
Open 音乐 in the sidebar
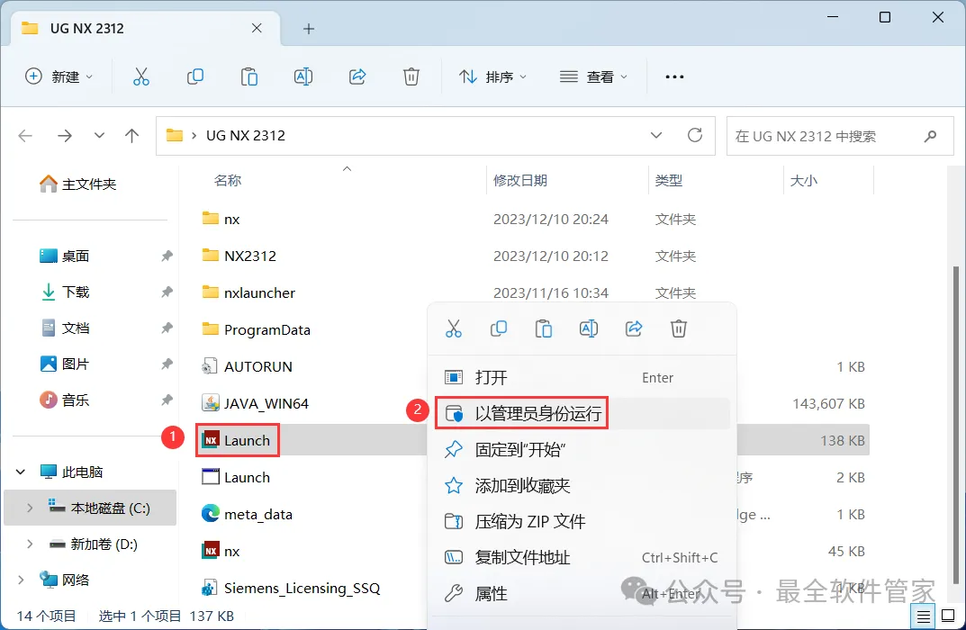click(64, 400)
